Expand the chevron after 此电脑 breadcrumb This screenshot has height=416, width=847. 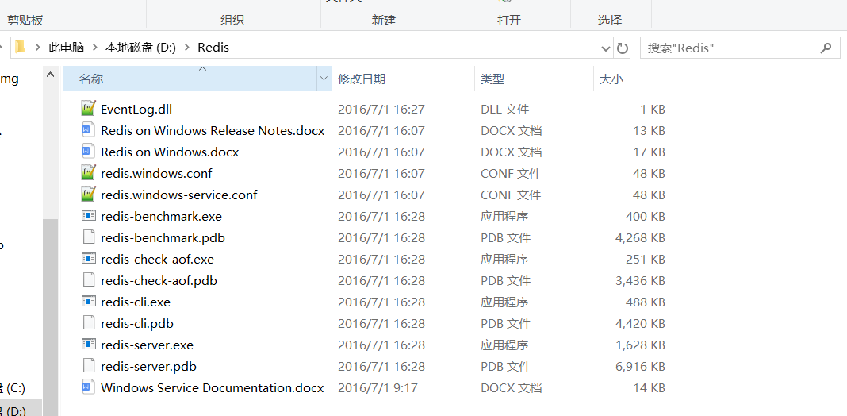pyautogui.click(x=94, y=48)
